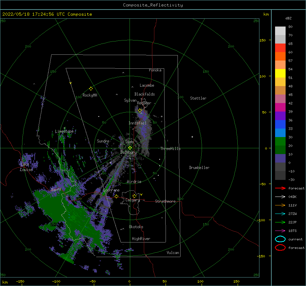The height and width of the screenshot is (286, 306).
Task: Pick the orange 111V arrow icon
Action: point(280,205)
